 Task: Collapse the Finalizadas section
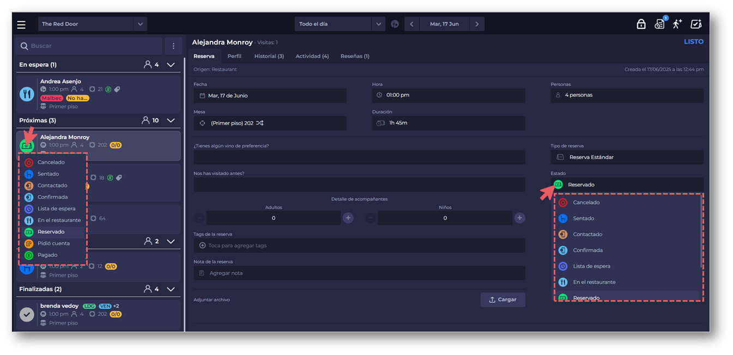pos(171,289)
